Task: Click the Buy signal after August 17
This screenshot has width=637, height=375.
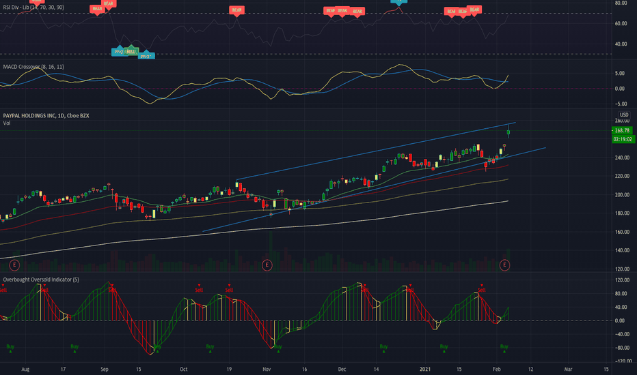Action: click(74, 348)
